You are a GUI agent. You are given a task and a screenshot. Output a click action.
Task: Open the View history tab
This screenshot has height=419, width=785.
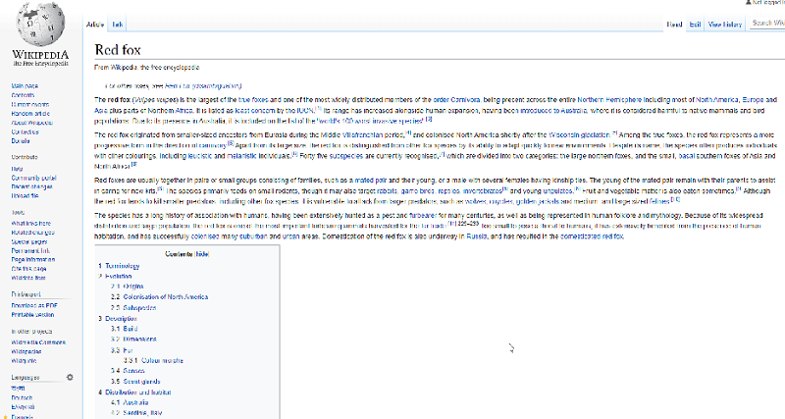tap(725, 24)
